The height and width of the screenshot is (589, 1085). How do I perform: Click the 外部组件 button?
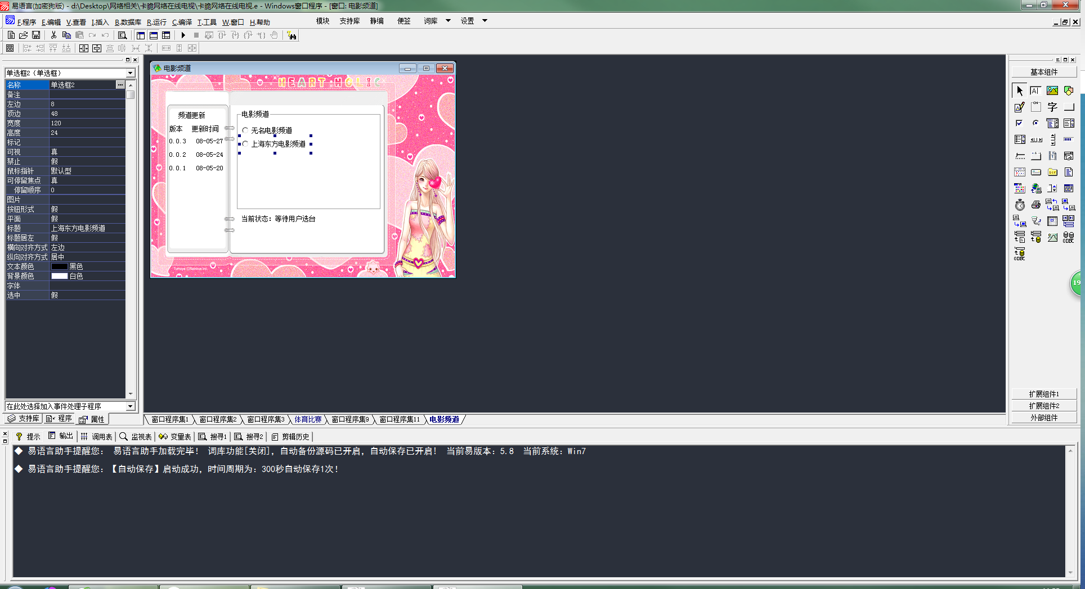point(1044,418)
